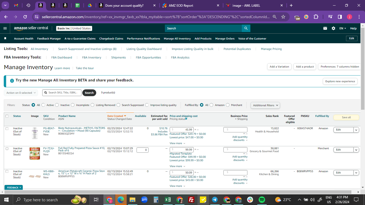Screen dimensions: 365x205
Task: Click the Full Red pizza sauce thumbnail
Action: click(35, 153)
